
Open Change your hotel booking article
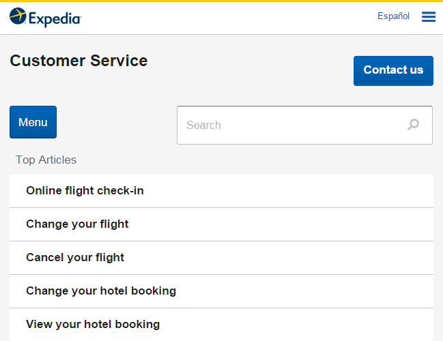[101, 291]
